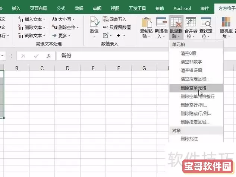Click the formula bar options dots handle
236x177 pixels.
pos(11,56)
